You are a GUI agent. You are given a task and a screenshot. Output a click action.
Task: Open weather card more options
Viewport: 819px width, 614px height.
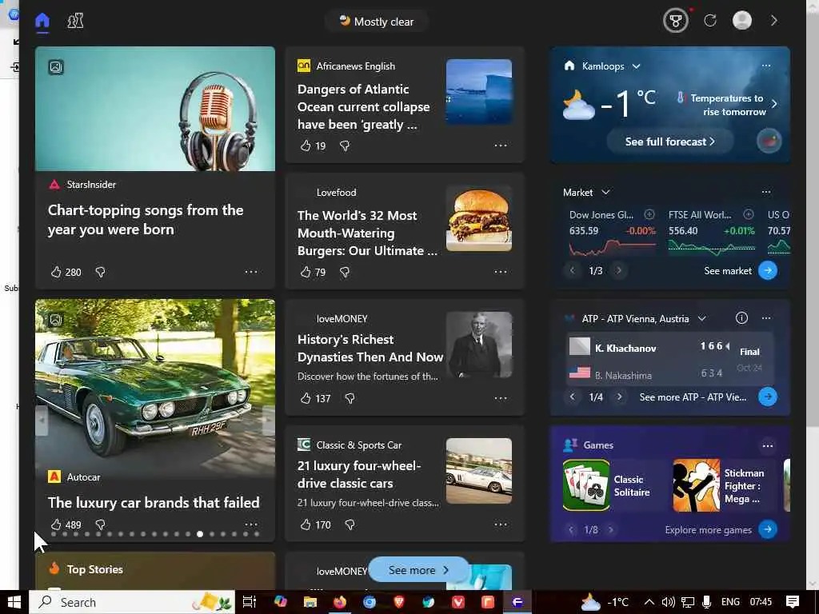click(766, 66)
